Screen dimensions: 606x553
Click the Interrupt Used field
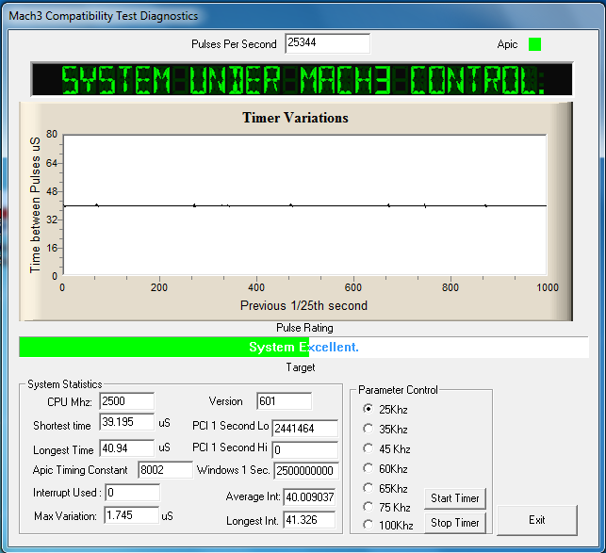point(133,493)
